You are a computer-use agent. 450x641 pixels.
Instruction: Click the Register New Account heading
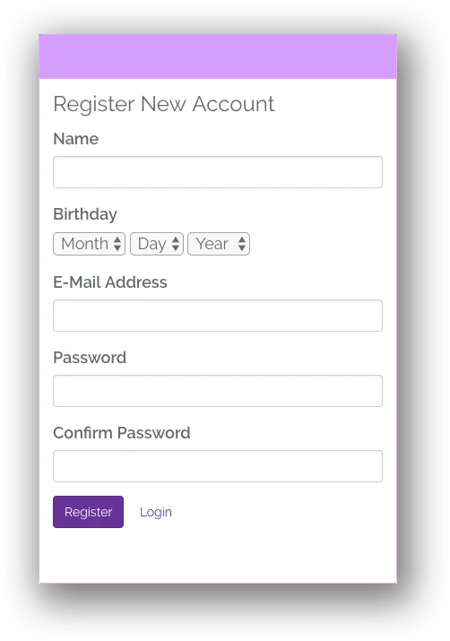(x=164, y=104)
